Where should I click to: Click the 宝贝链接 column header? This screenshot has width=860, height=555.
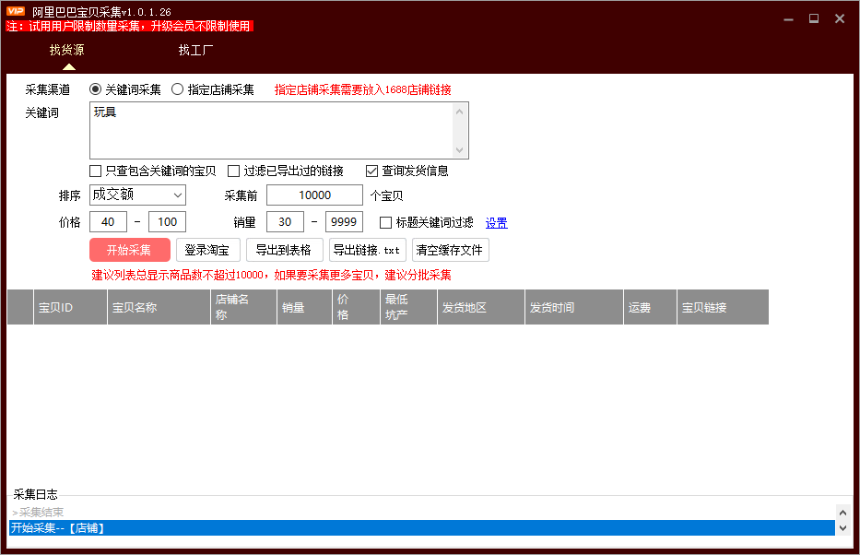[723, 307]
